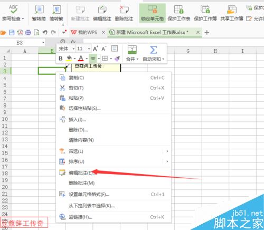Toggle the 锁定单元格 lock cell button
The width and height of the screenshot is (264, 230).
tap(153, 13)
